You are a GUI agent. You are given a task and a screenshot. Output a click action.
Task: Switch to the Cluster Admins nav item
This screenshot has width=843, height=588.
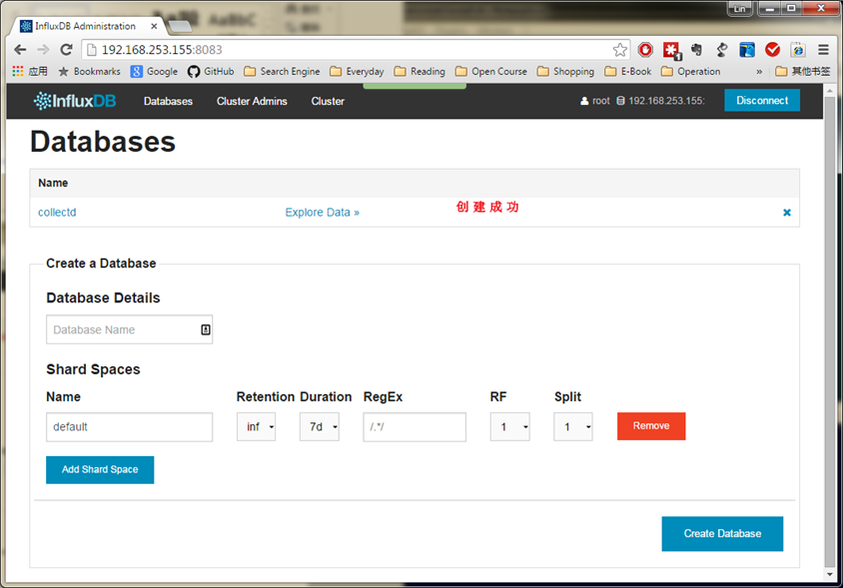coord(252,101)
